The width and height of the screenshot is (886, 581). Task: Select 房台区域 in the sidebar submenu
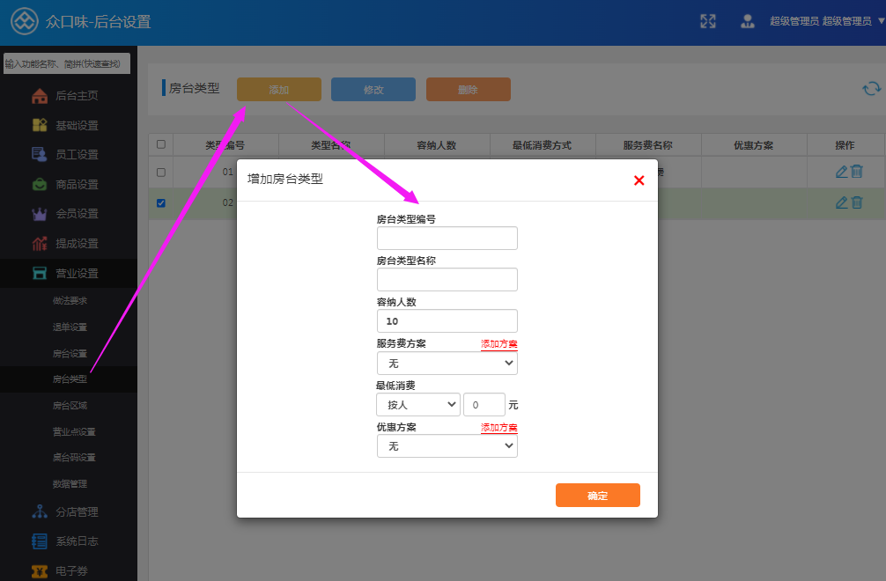70,406
